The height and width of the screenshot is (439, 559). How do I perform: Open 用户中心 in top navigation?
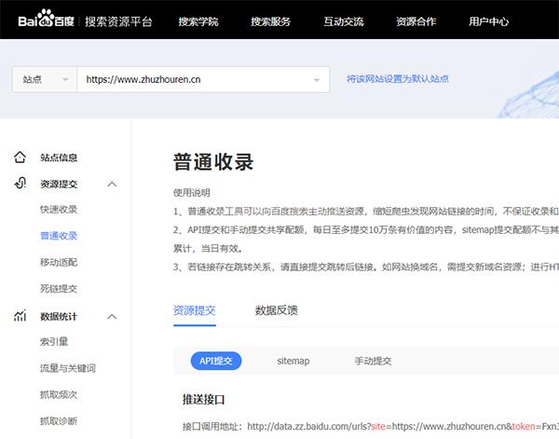click(488, 21)
